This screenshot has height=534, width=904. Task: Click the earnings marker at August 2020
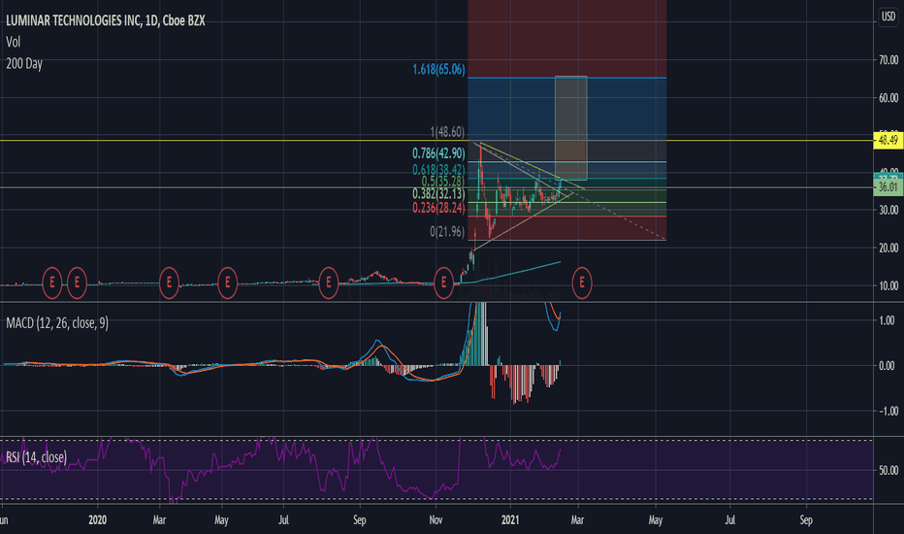pyautogui.click(x=329, y=283)
